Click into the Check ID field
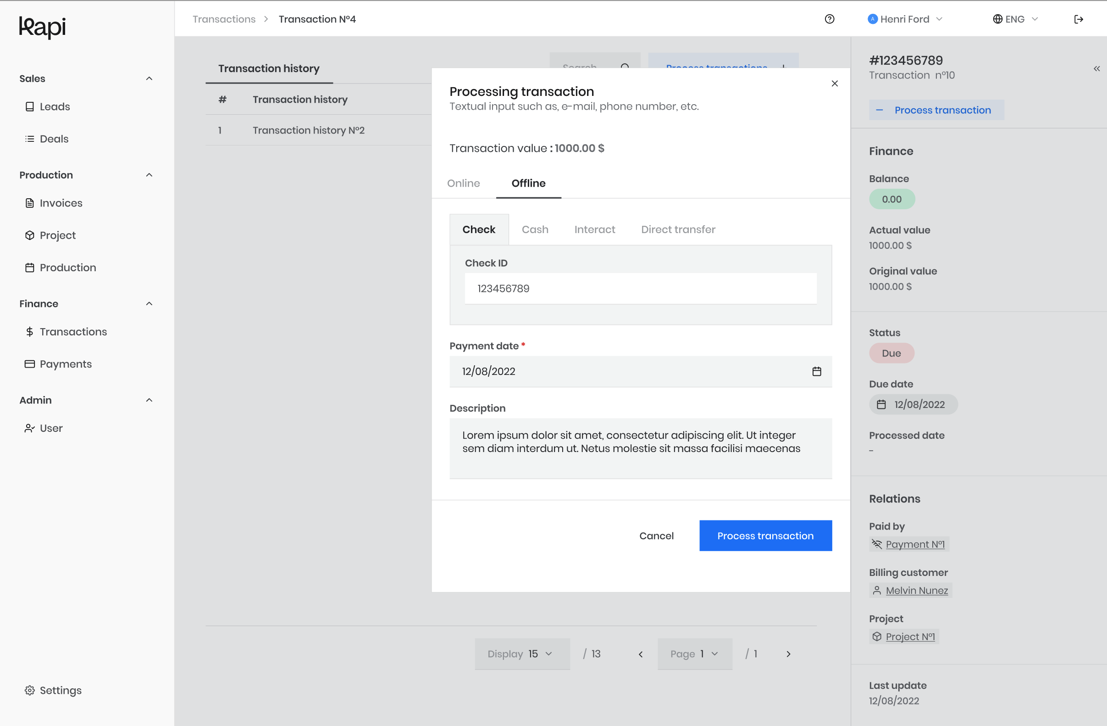This screenshot has height=726, width=1107. pos(641,289)
